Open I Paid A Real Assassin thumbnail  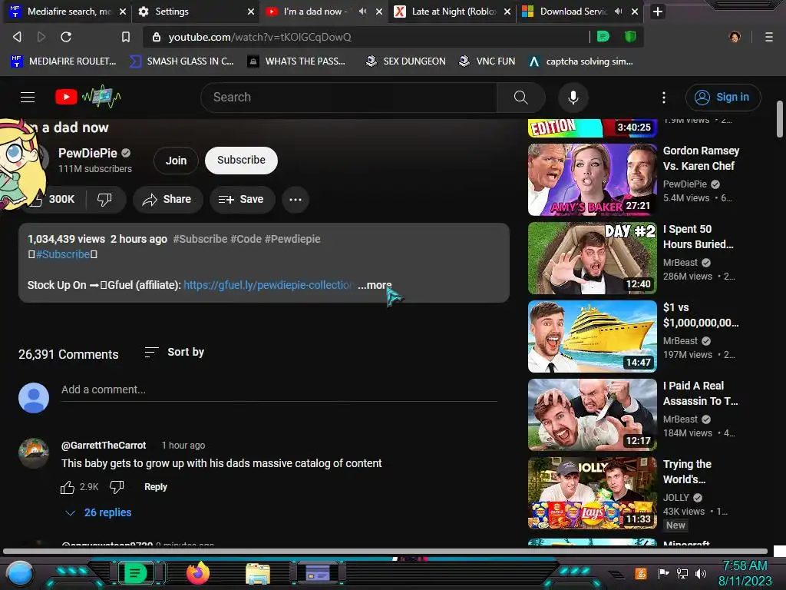(x=592, y=414)
